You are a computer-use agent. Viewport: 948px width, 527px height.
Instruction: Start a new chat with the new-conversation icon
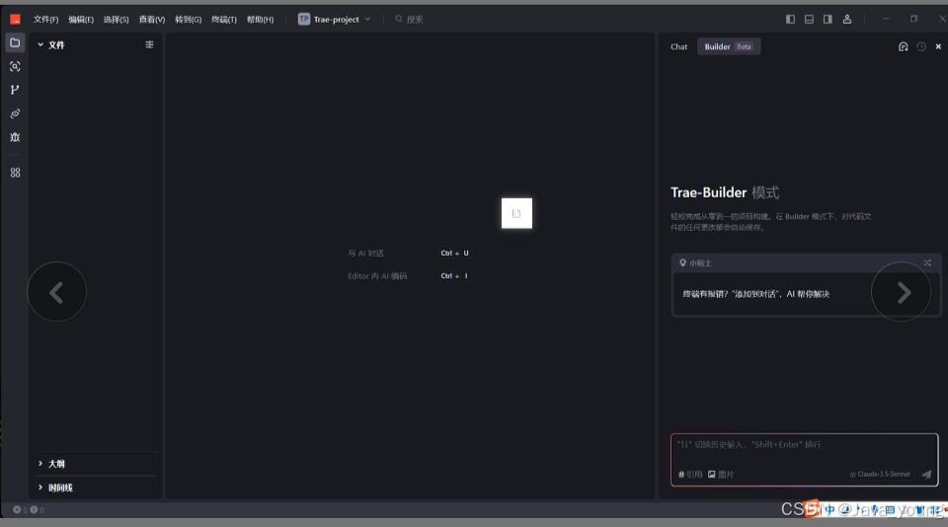point(903,46)
